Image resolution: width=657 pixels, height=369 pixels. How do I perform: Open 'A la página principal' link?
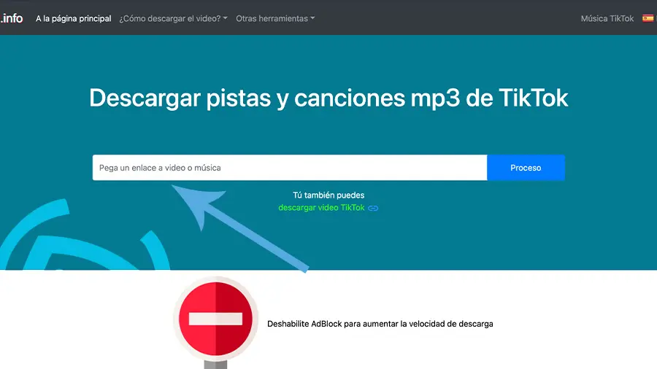pyautogui.click(x=73, y=18)
